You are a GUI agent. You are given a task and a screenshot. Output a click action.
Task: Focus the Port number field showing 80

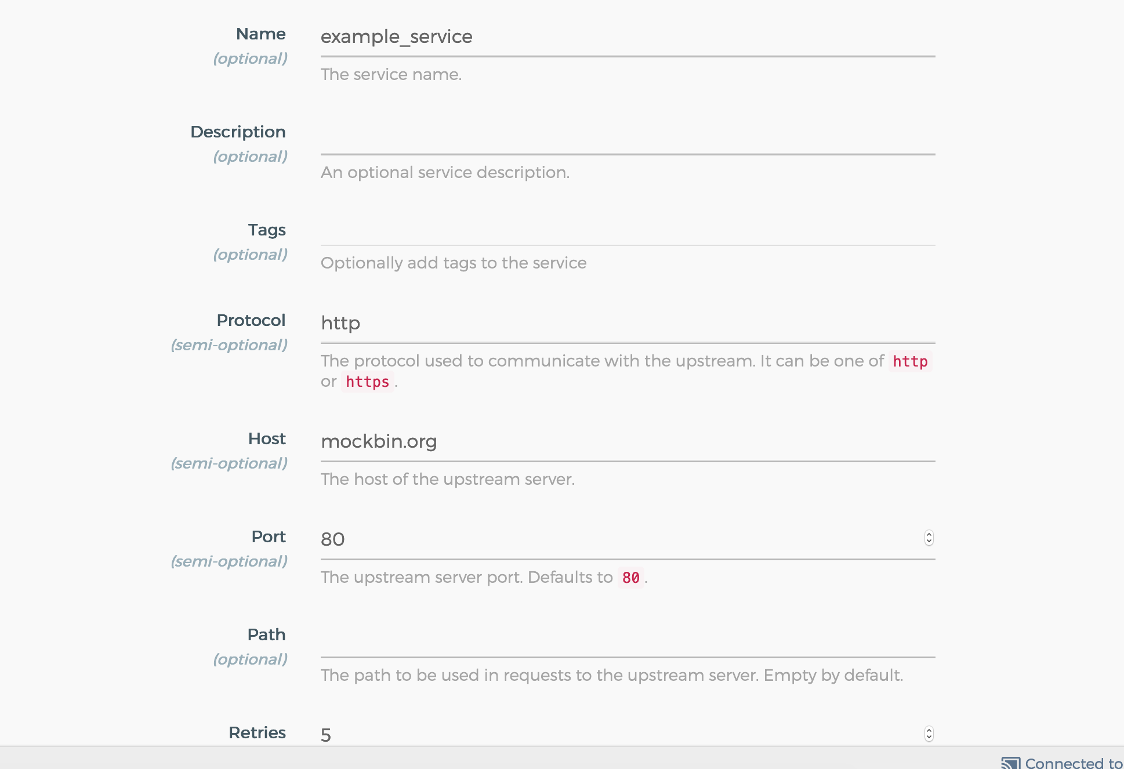621,539
